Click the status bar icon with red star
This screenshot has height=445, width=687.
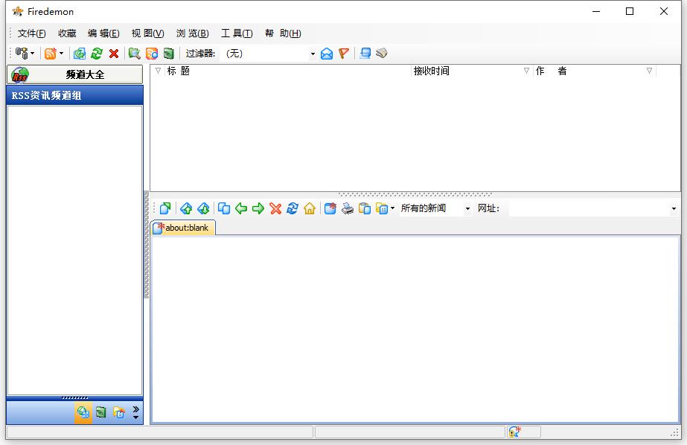(x=515, y=432)
